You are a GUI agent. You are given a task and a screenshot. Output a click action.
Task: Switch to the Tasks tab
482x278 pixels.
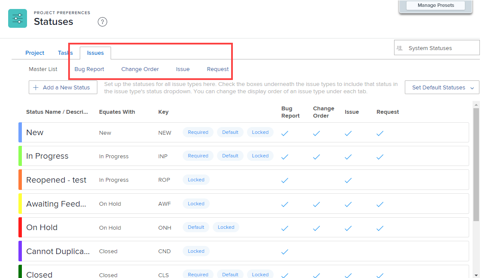coord(65,53)
